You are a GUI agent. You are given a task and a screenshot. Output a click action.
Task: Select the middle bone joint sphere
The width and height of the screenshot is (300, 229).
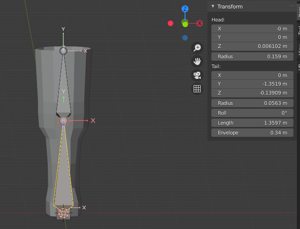(63, 121)
